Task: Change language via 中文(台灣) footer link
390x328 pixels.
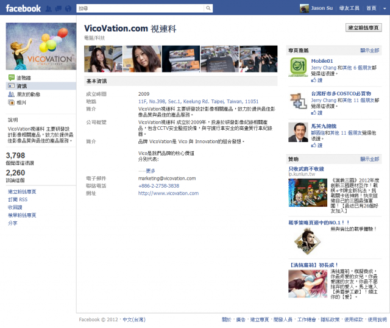Action: click(x=134, y=319)
